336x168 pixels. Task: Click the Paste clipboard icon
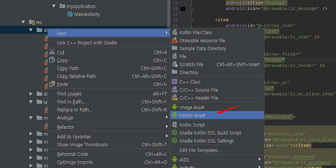click(x=52, y=84)
